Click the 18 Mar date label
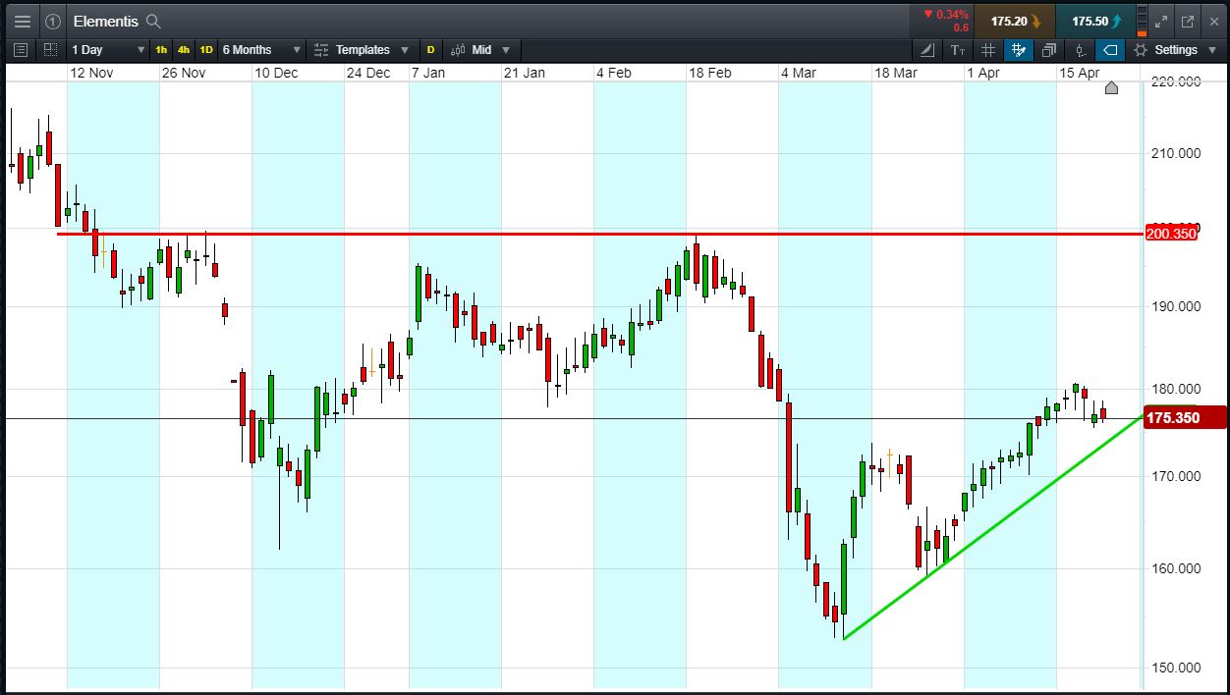This screenshot has height=695, width=1230. coord(895,73)
